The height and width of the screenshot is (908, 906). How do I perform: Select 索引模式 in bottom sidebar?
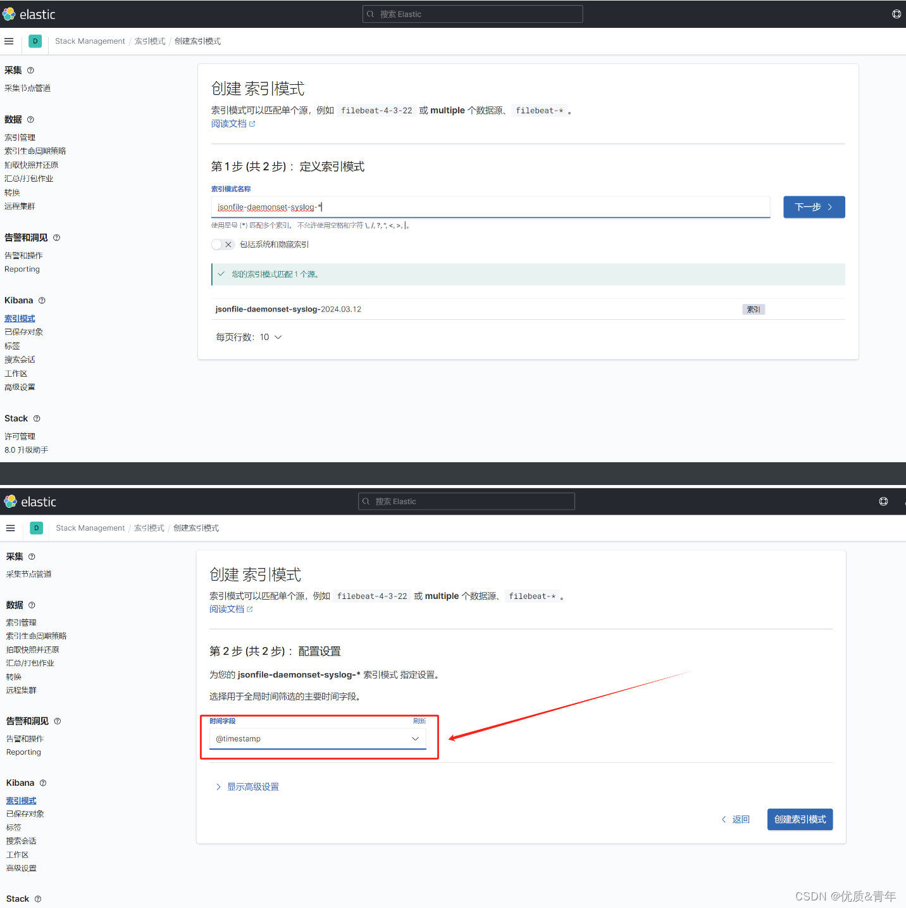click(22, 801)
